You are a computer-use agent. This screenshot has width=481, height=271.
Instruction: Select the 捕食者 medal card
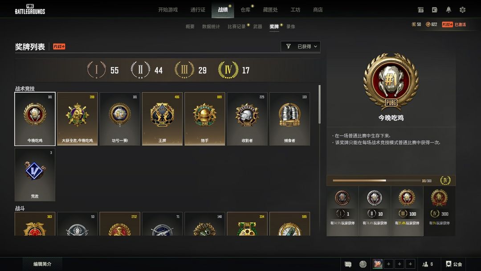(x=289, y=119)
